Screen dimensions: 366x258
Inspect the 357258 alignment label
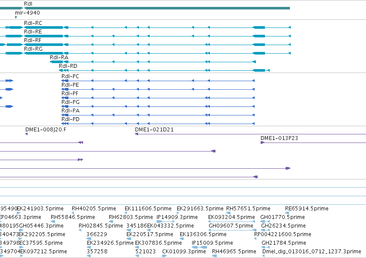97,252
